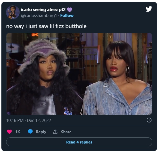Viewport: 159px width, 153px height.
Task: Click the 1K likes count
Action: pos(18,132)
